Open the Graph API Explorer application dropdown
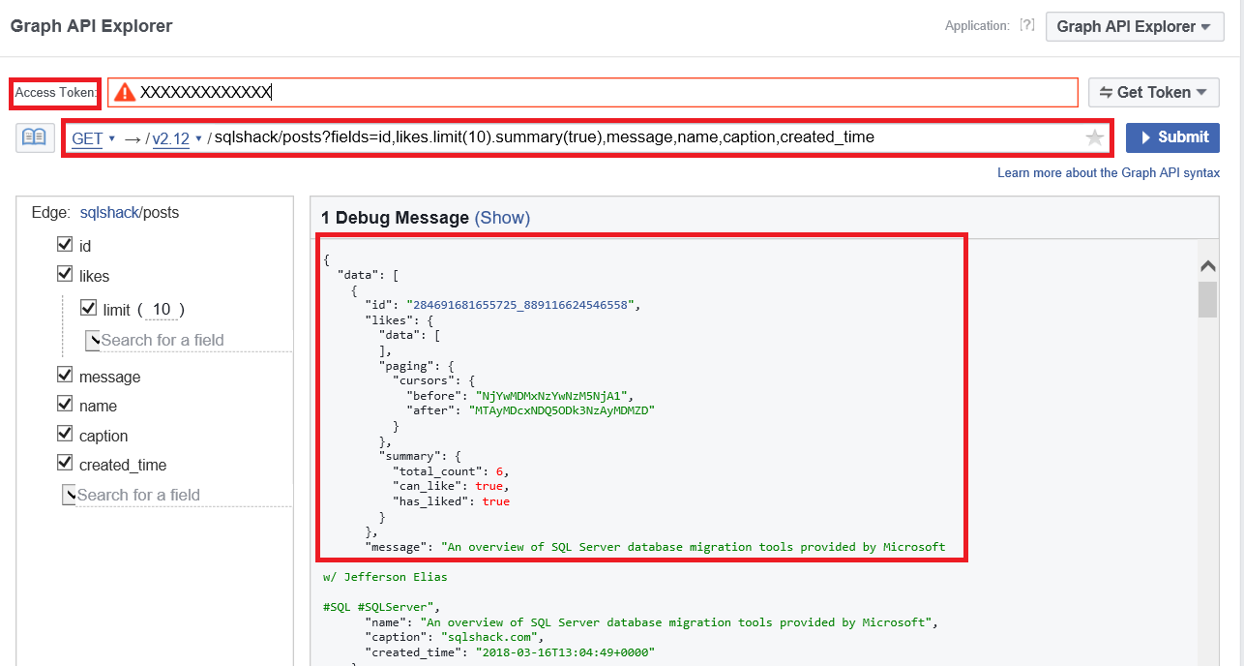 pyautogui.click(x=1135, y=26)
